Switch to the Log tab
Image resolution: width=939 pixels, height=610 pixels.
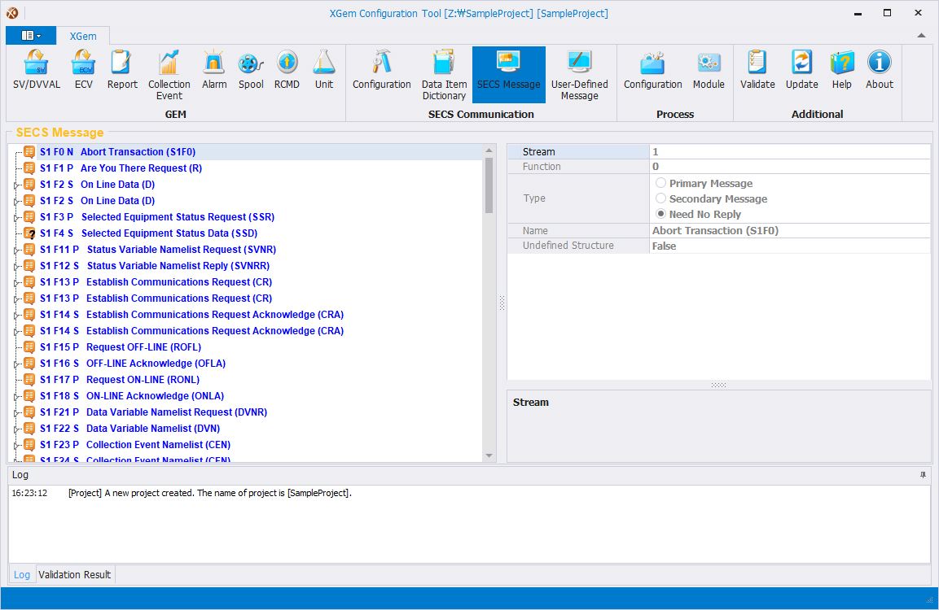click(x=21, y=575)
